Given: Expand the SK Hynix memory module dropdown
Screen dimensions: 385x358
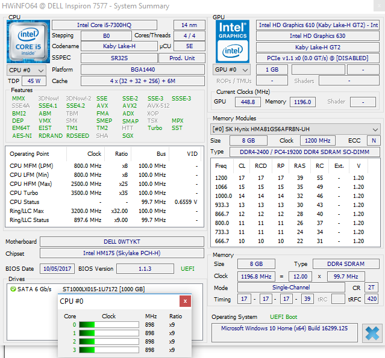Looking at the screenshot, I should [x=295, y=129].
